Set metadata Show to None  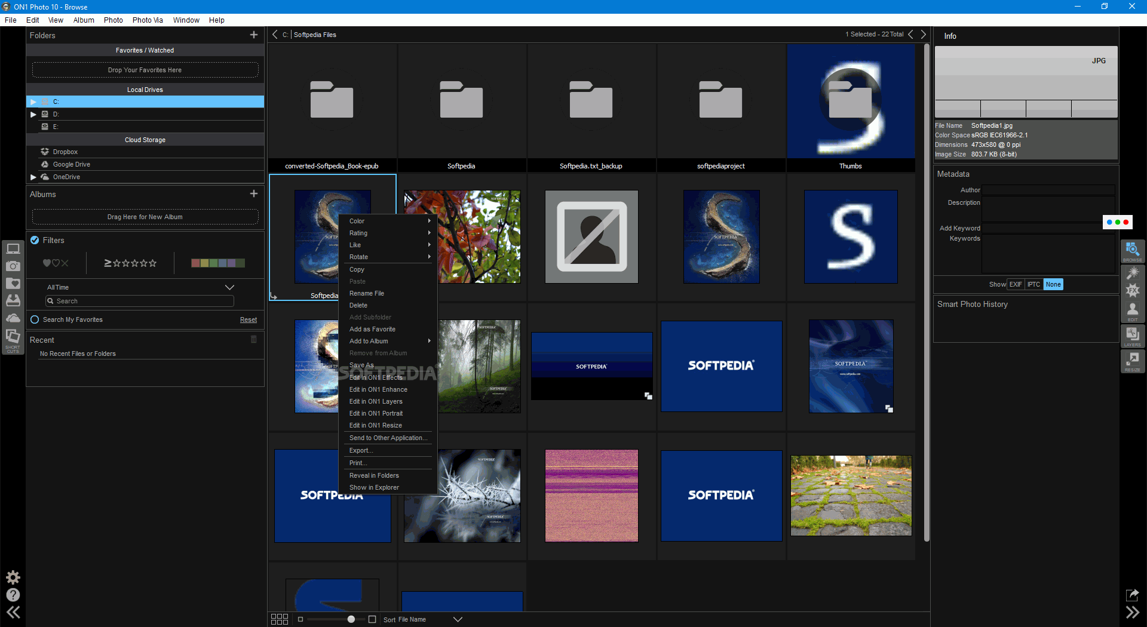point(1053,284)
